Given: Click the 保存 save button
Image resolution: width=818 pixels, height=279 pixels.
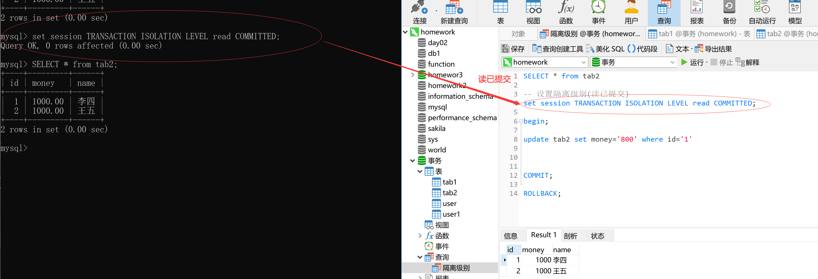Looking at the screenshot, I should pyautogui.click(x=513, y=49).
